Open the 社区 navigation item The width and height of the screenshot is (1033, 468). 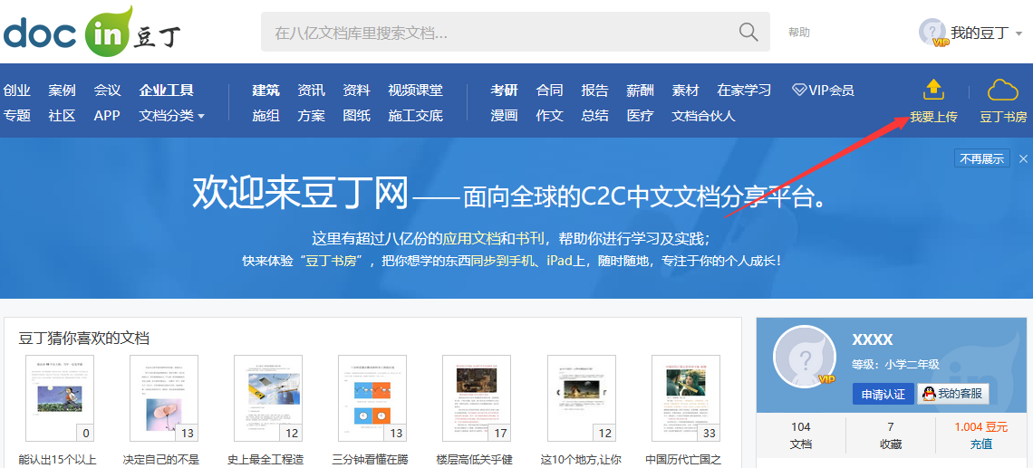62,116
